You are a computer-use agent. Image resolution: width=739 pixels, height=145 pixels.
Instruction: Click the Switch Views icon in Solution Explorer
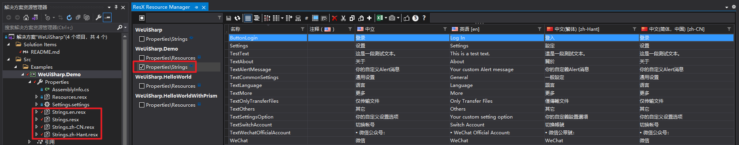pos(35,17)
